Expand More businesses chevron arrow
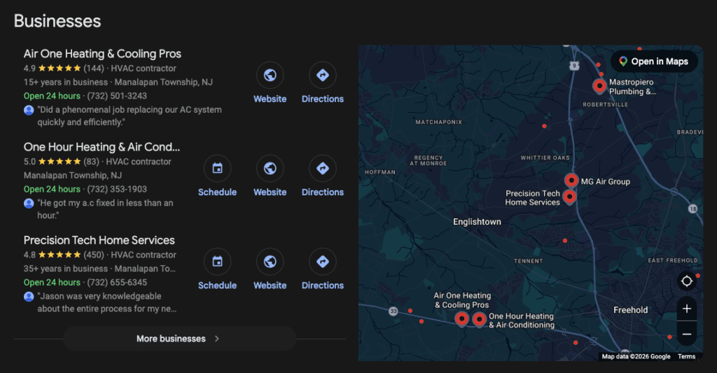Image resolution: width=717 pixels, height=373 pixels. point(217,339)
